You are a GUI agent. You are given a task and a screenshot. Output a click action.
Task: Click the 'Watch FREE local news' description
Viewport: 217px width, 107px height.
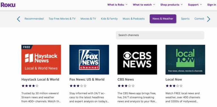pos(183,97)
